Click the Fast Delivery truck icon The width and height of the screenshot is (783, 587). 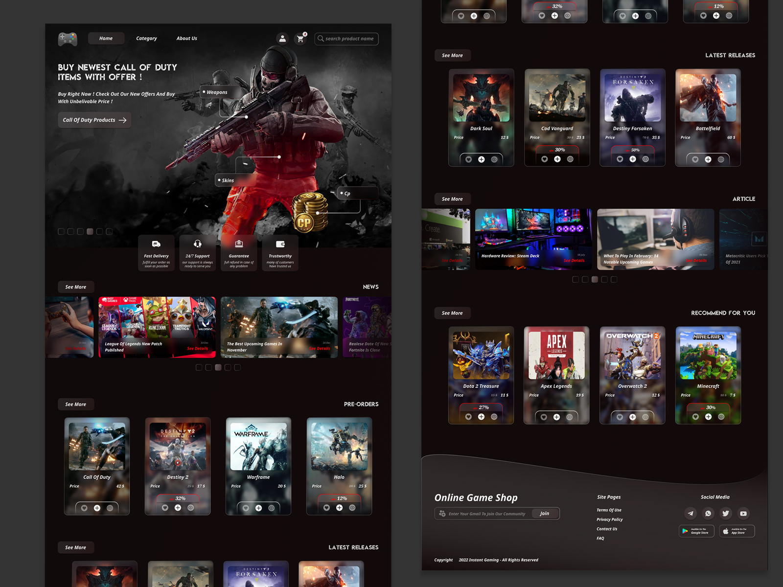(157, 245)
